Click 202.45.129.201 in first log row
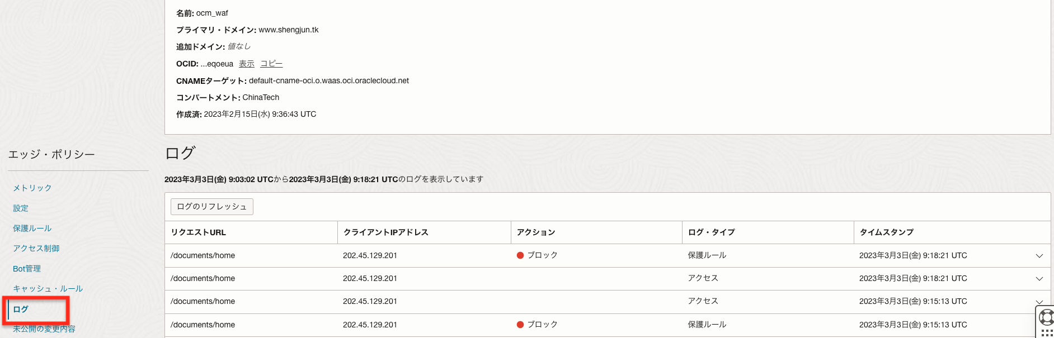 click(370, 255)
